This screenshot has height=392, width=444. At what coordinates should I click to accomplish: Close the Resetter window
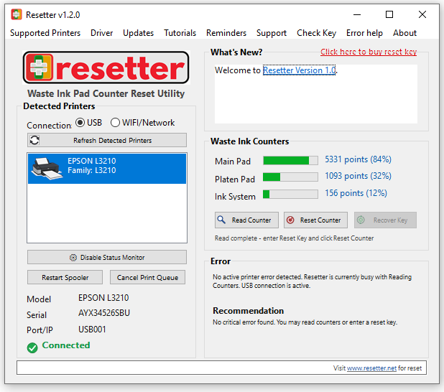click(422, 14)
